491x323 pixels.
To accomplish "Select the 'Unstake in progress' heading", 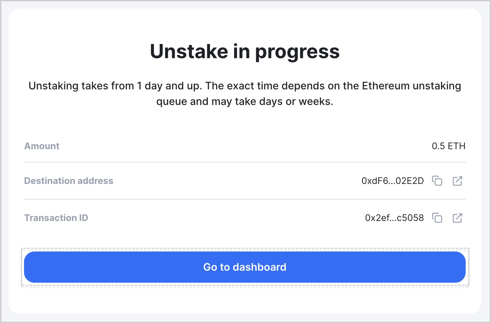I will tap(245, 51).
